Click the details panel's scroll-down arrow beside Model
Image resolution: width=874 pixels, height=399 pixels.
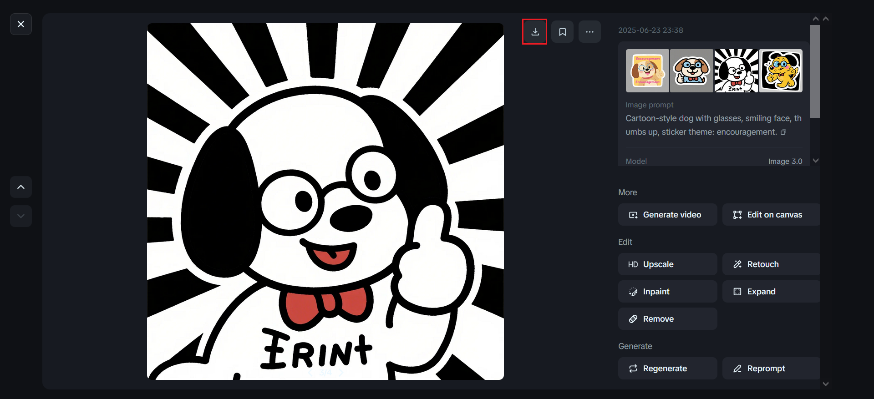click(x=816, y=161)
